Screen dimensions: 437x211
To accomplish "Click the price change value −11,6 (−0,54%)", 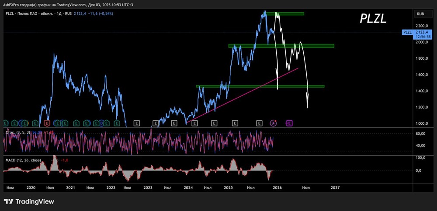I will point(100,14).
